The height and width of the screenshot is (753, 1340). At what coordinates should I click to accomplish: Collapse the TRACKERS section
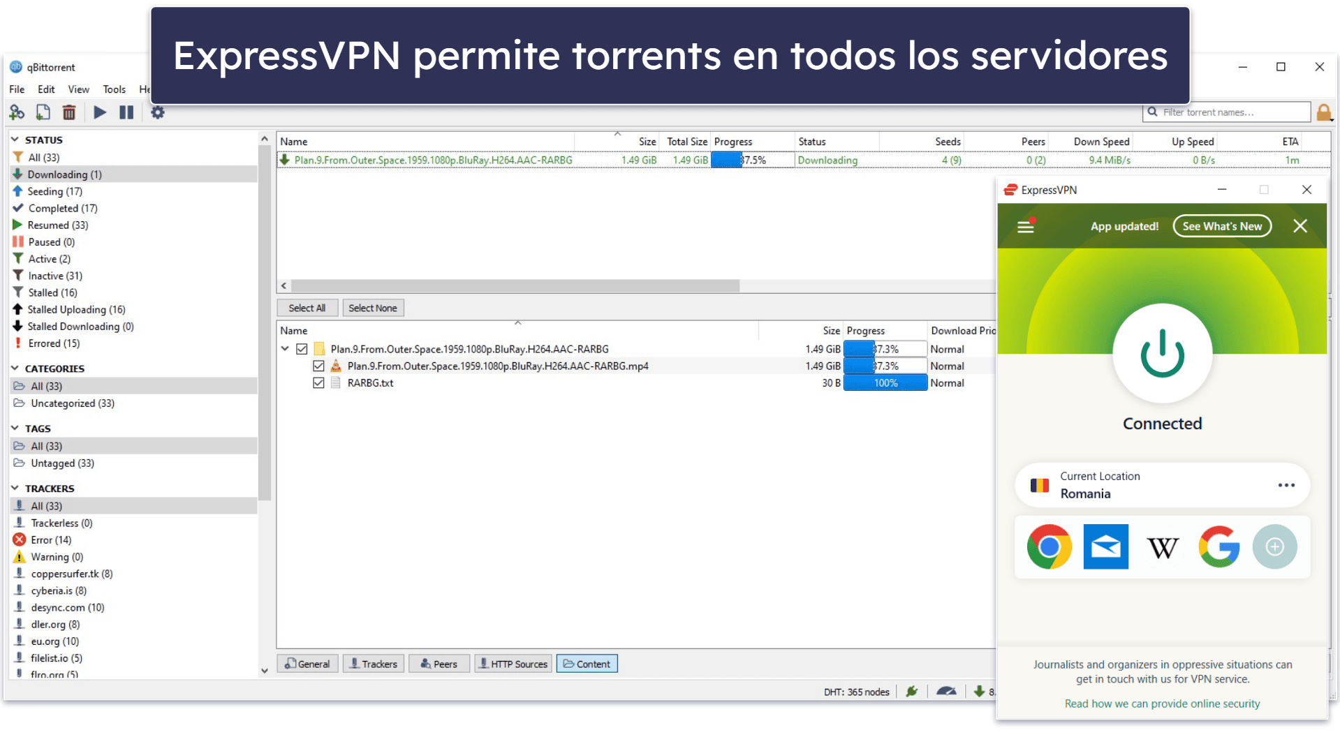pos(15,488)
